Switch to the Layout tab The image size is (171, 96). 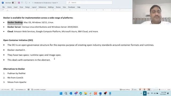(34, 7)
